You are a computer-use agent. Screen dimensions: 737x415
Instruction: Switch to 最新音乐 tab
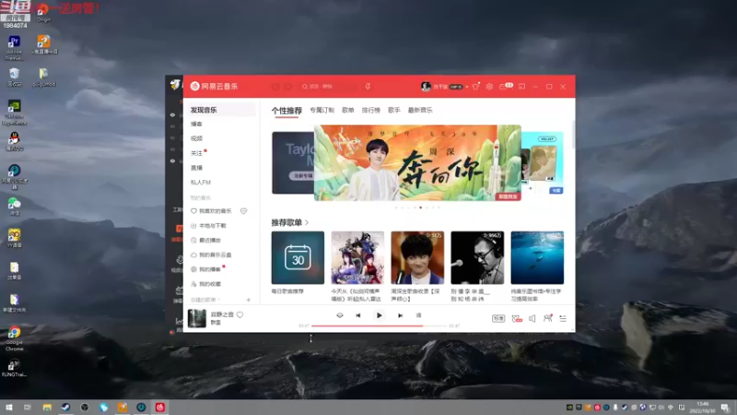tap(420, 110)
